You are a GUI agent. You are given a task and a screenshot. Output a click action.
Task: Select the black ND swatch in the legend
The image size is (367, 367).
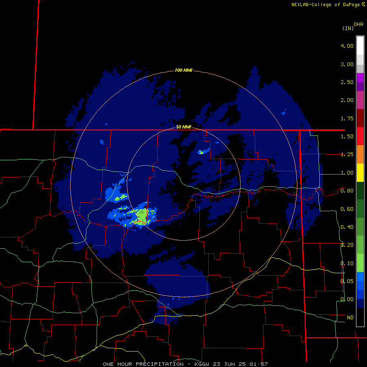point(360,317)
